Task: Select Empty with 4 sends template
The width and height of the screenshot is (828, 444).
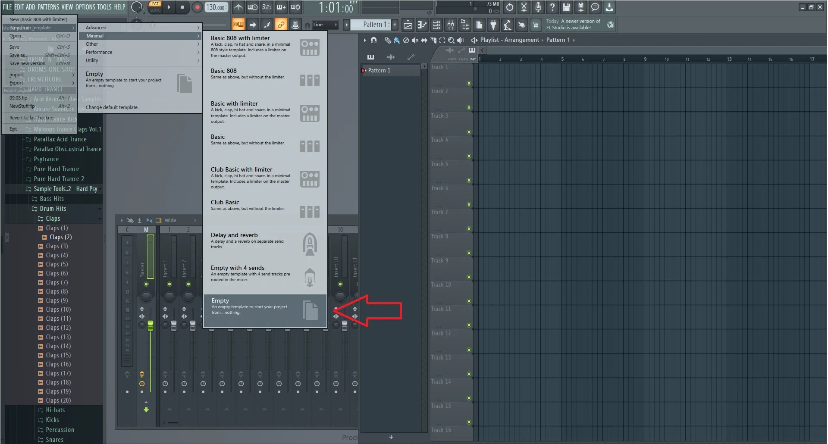Action: coord(265,277)
